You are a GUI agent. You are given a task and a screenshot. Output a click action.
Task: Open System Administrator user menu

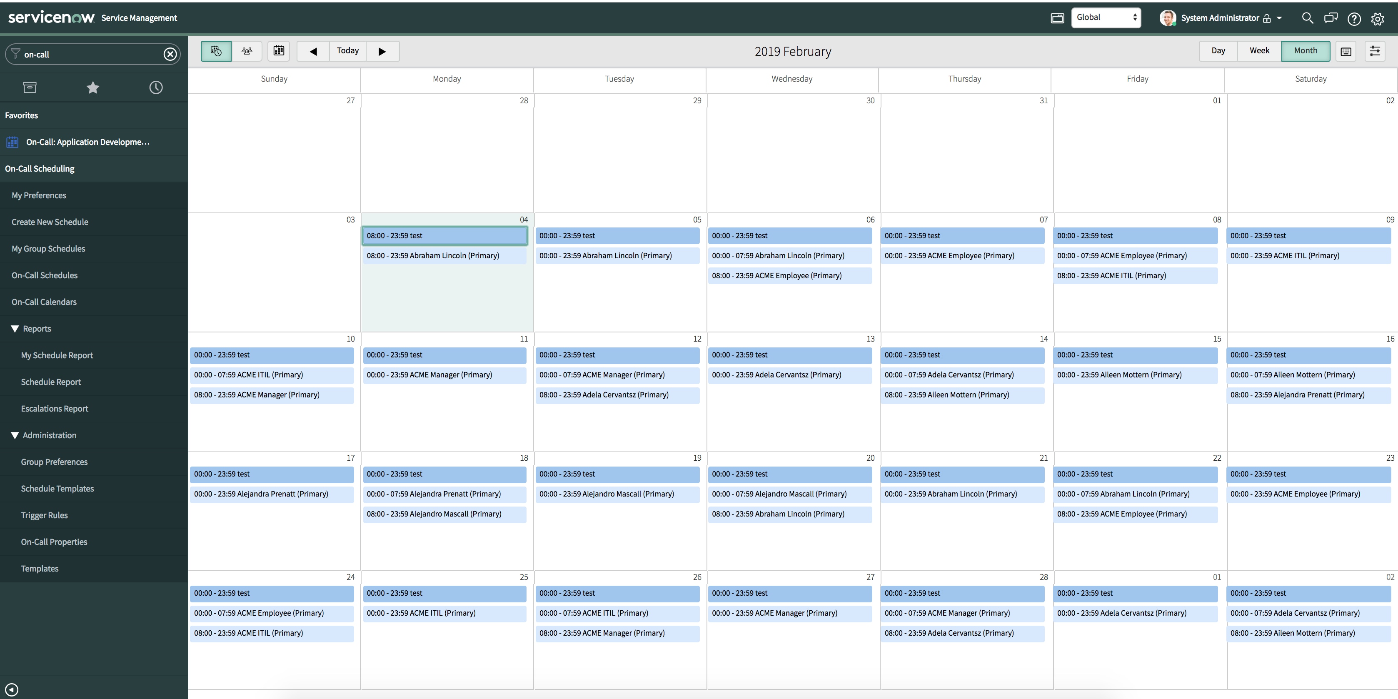pos(1221,18)
